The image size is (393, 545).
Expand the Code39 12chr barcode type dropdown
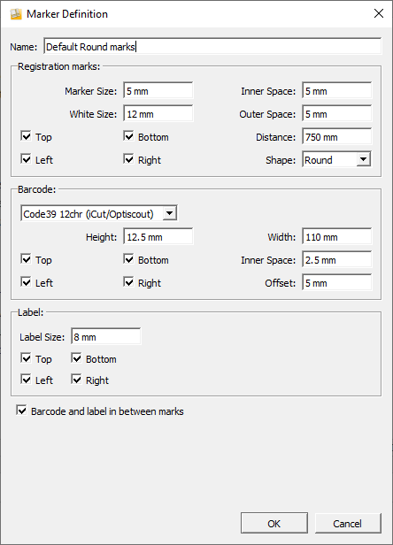tap(99, 213)
